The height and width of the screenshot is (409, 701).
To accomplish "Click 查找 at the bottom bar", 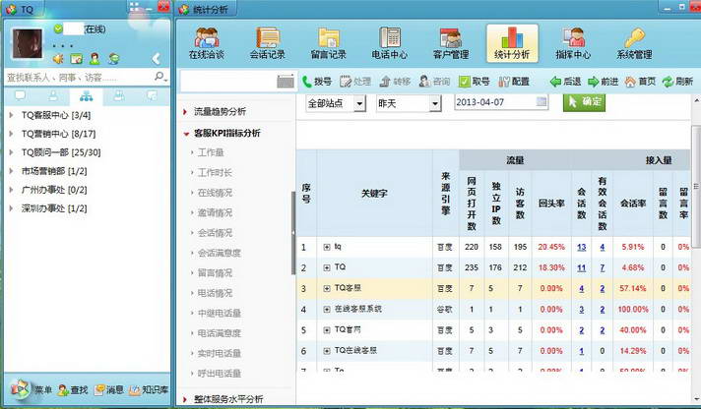I will click(x=73, y=389).
